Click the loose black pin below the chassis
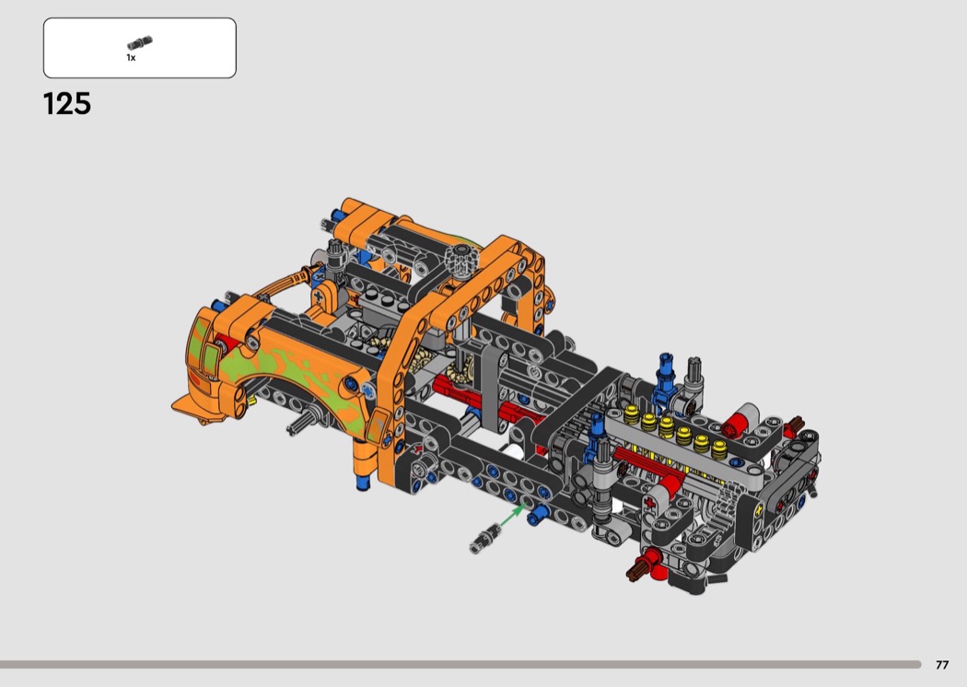Image resolution: width=967 pixels, height=687 pixels. [483, 540]
